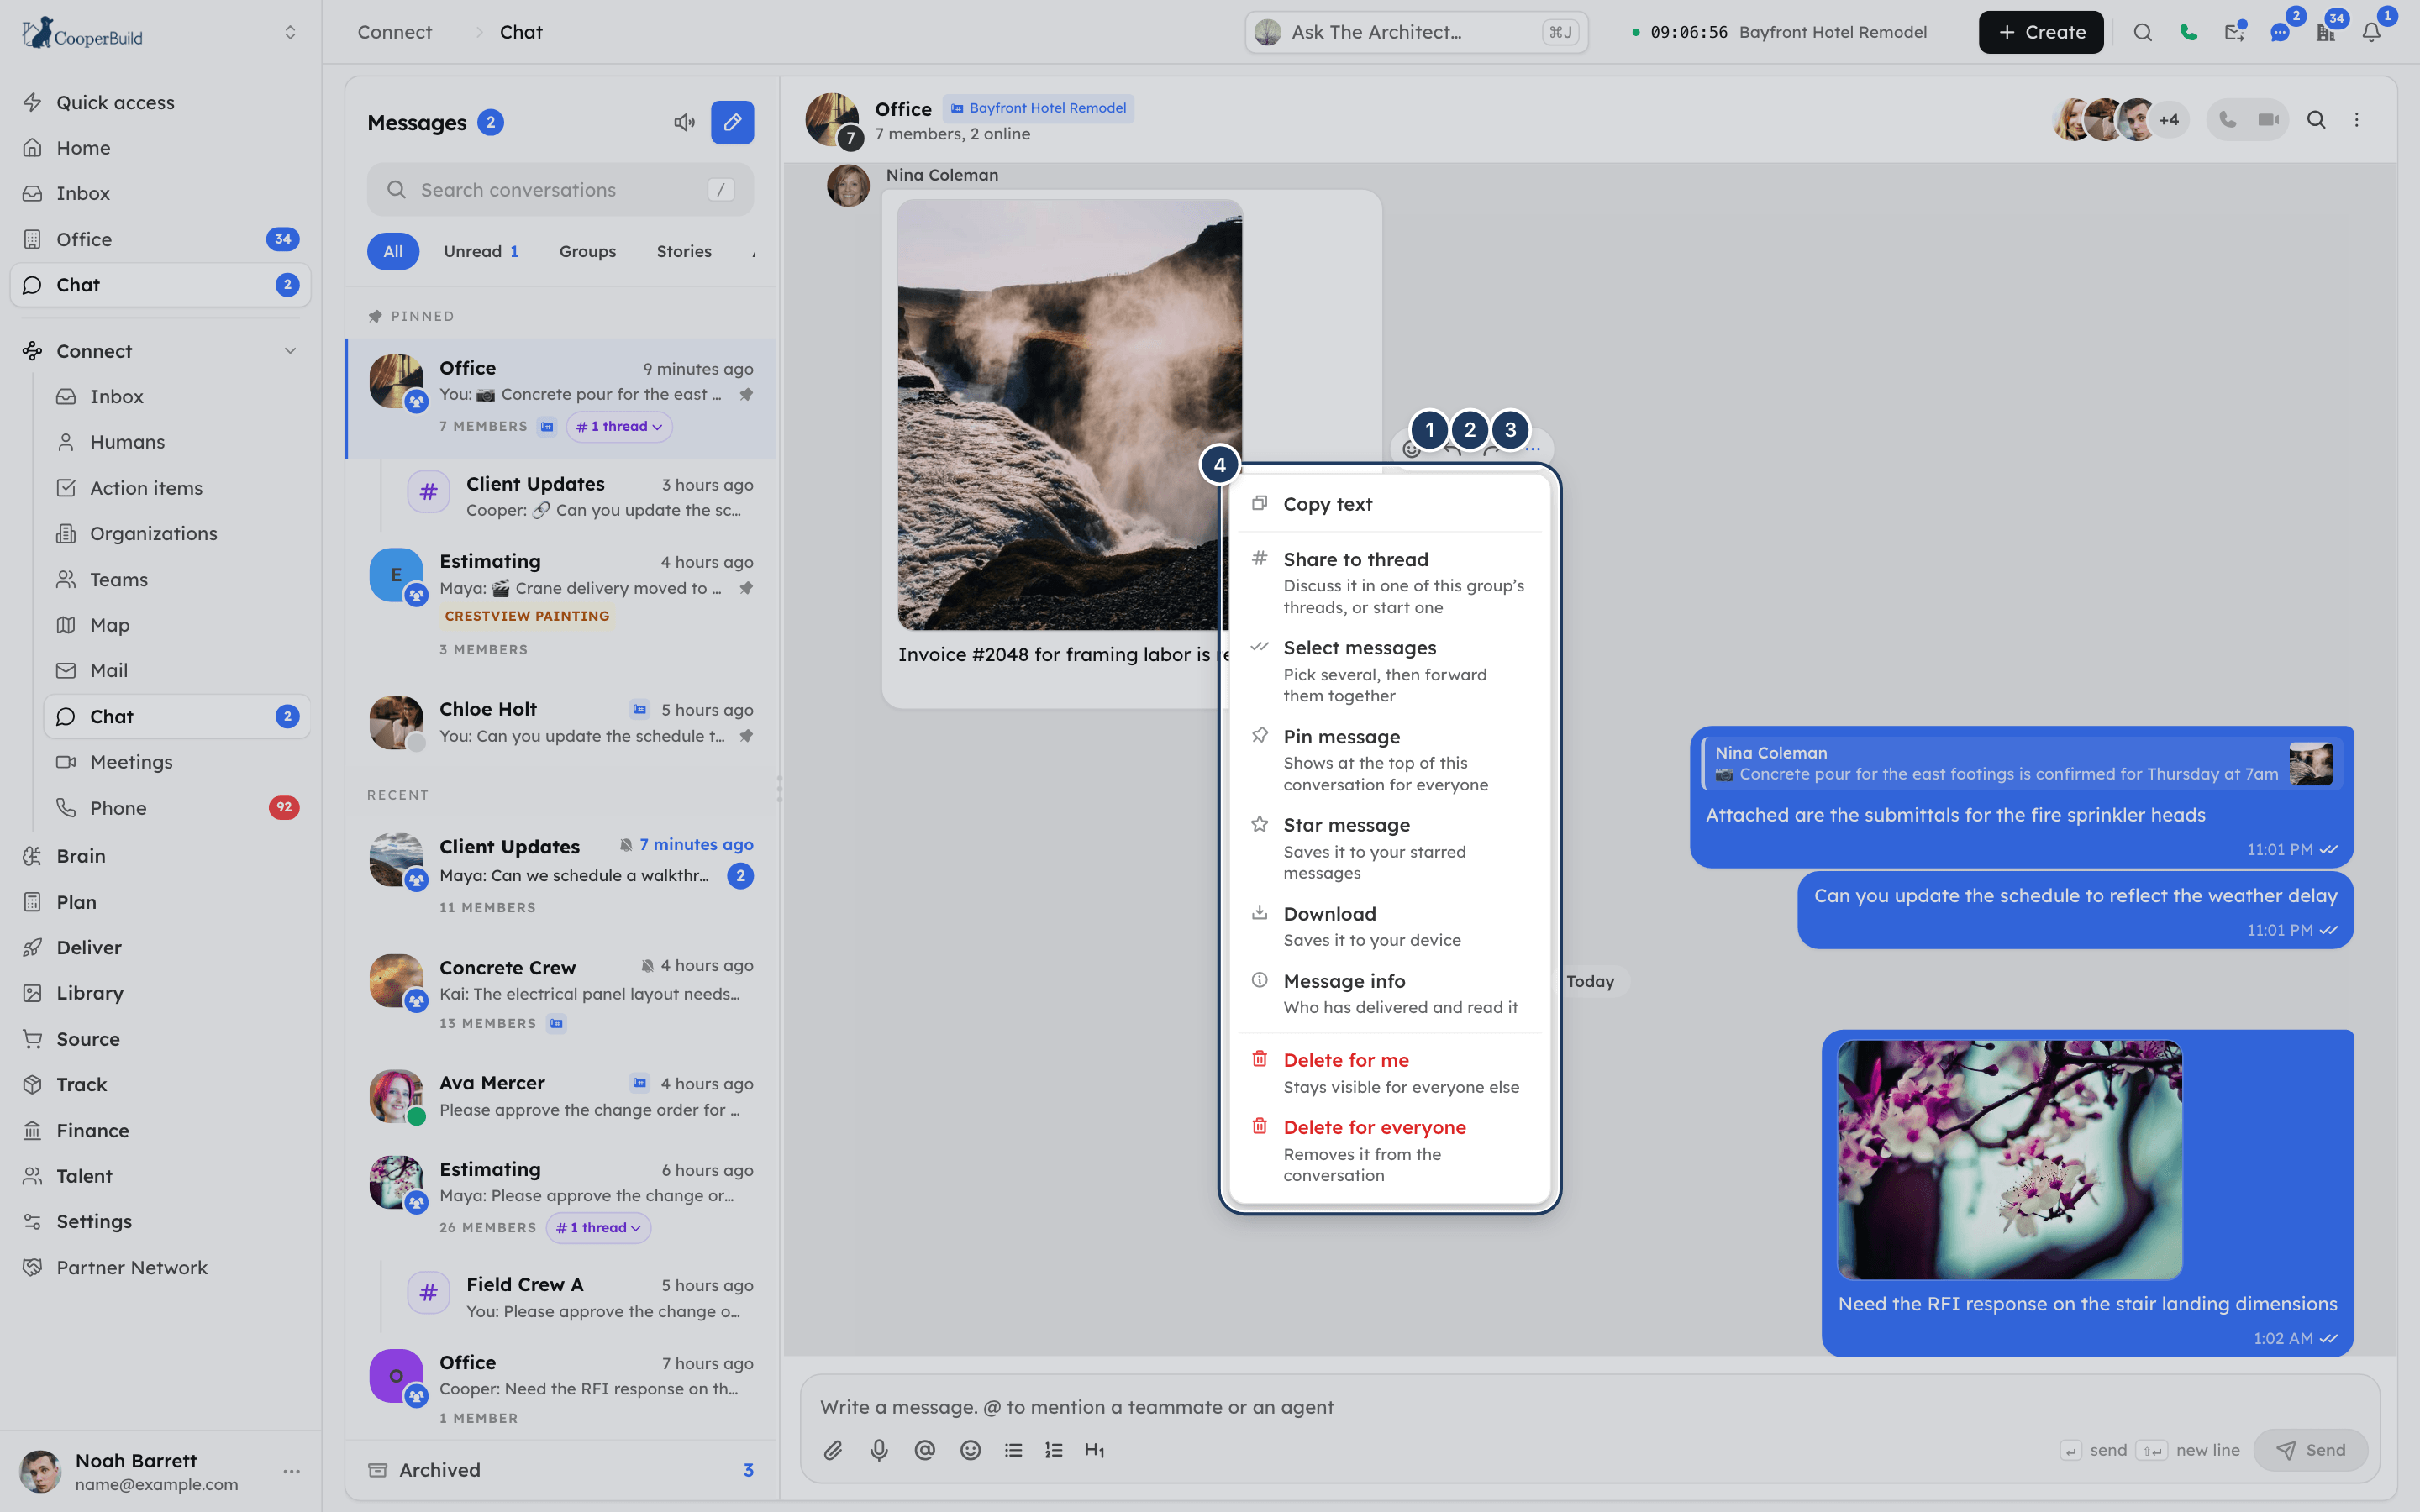2420x1512 pixels.
Task: Open Ask The Architect search box
Action: pos(1415,32)
